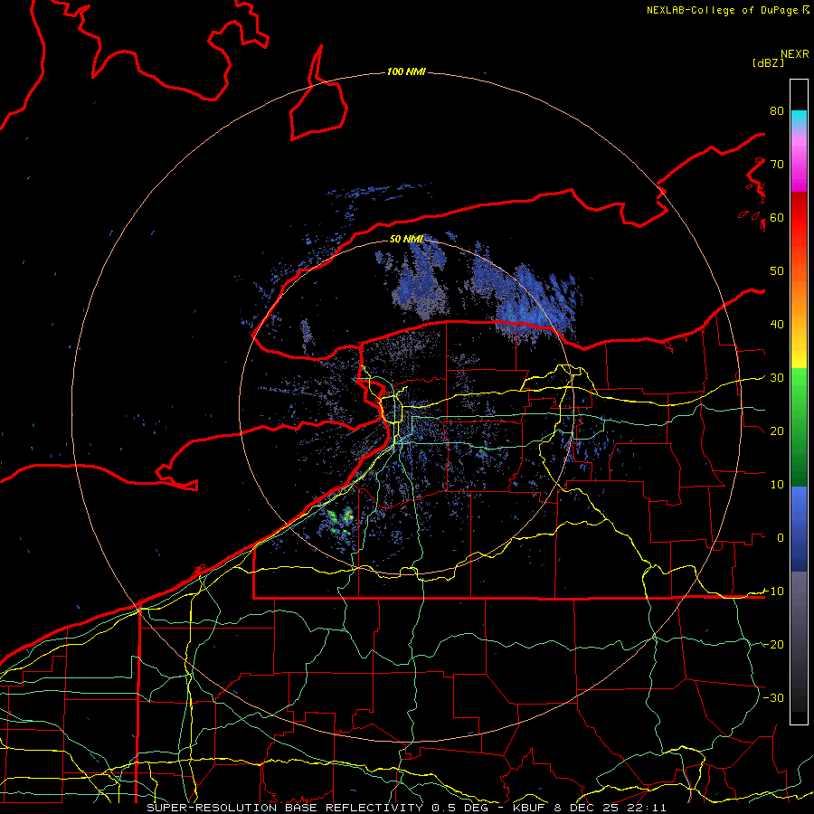The height and width of the screenshot is (814, 814).
Task: Click the NEXR label above color scale
Action: [x=795, y=54]
